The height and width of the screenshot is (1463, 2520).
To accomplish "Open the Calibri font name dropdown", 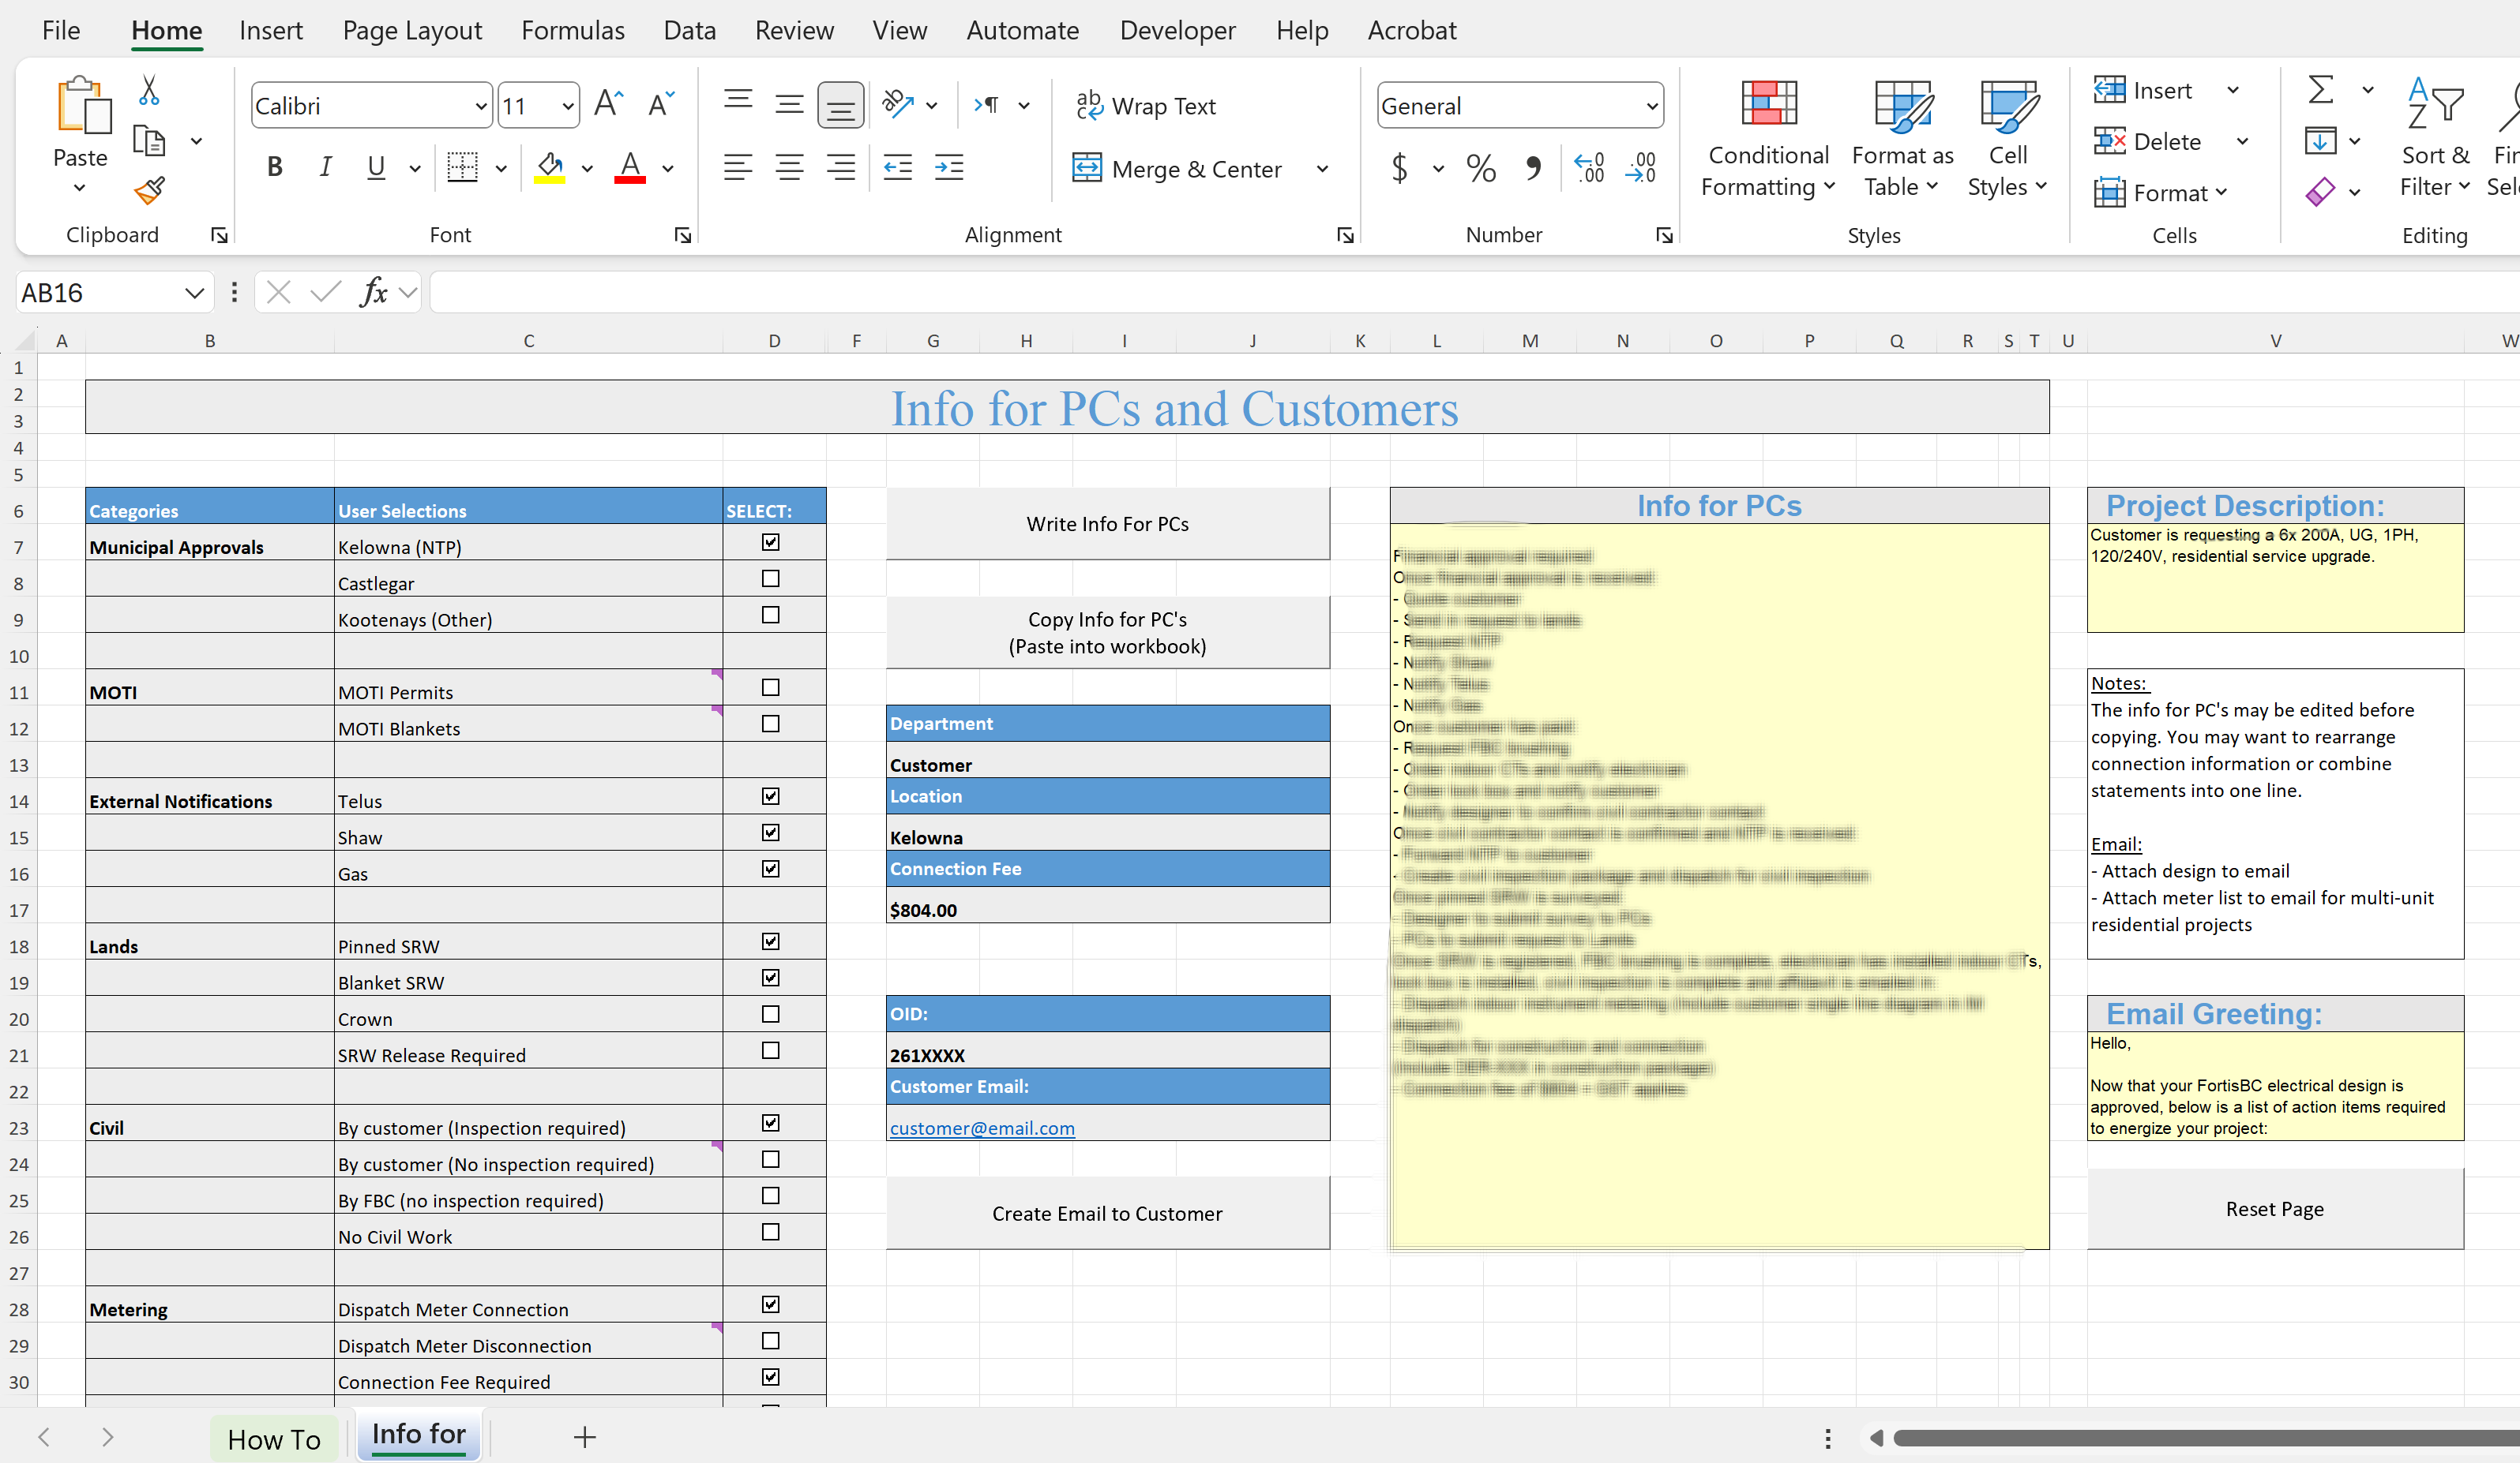I will tap(480, 106).
